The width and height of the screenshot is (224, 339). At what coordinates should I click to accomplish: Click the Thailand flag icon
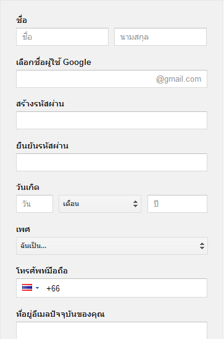[x=27, y=288]
